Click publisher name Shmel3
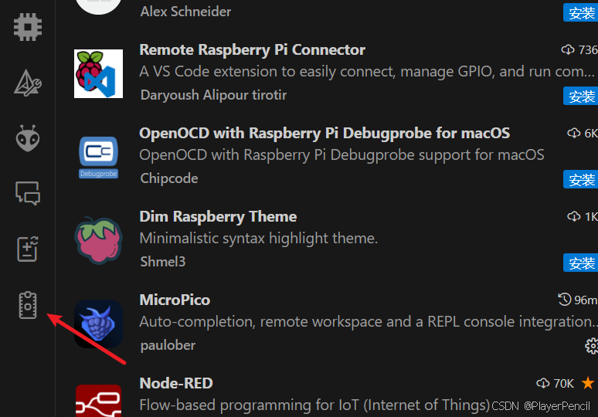This screenshot has width=598, height=417. click(163, 262)
